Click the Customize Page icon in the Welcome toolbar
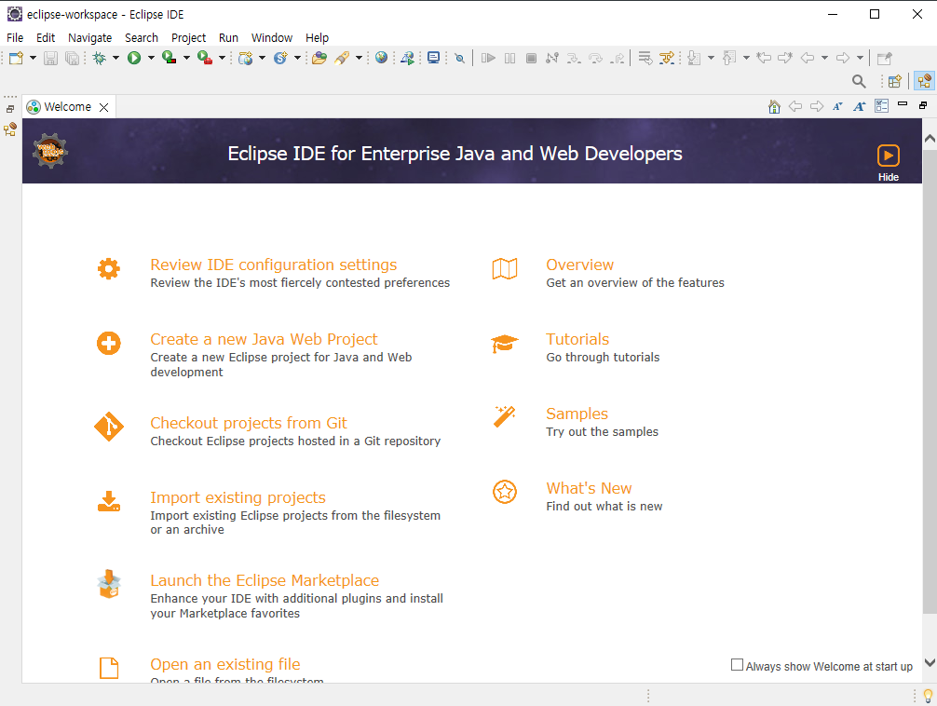 pyautogui.click(x=881, y=106)
